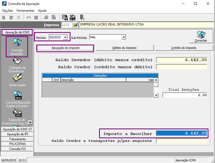This screenshot has height=163, width=215.
Task: Select the Faturamento section
Action: click(x=17, y=139)
